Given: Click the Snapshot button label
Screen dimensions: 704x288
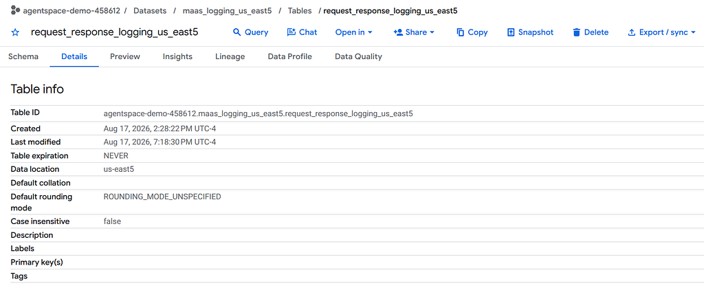Looking at the screenshot, I should (536, 32).
